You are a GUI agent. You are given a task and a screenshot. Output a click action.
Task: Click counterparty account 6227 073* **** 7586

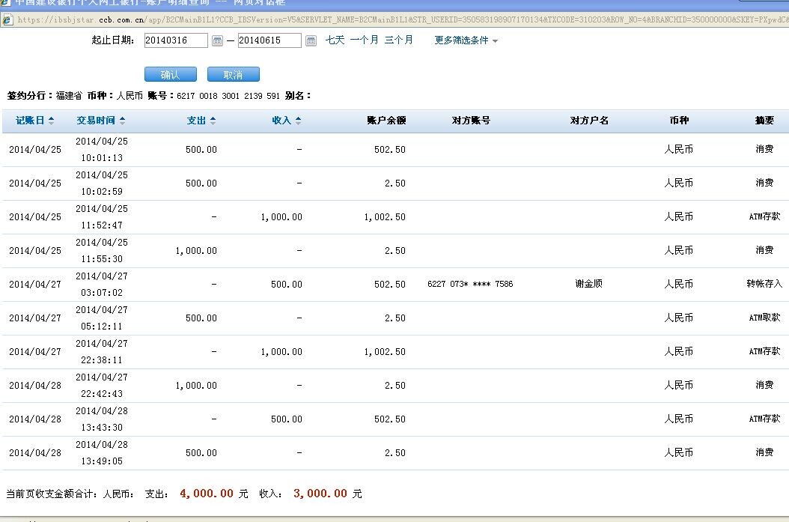(x=470, y=285)
